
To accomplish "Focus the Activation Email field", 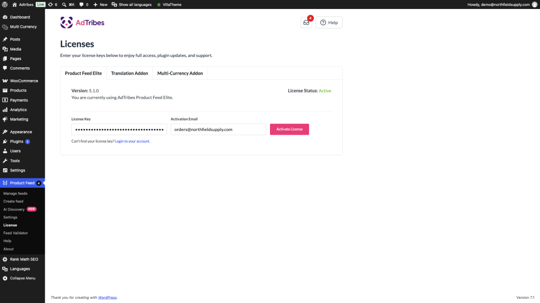I will point(218,129).
